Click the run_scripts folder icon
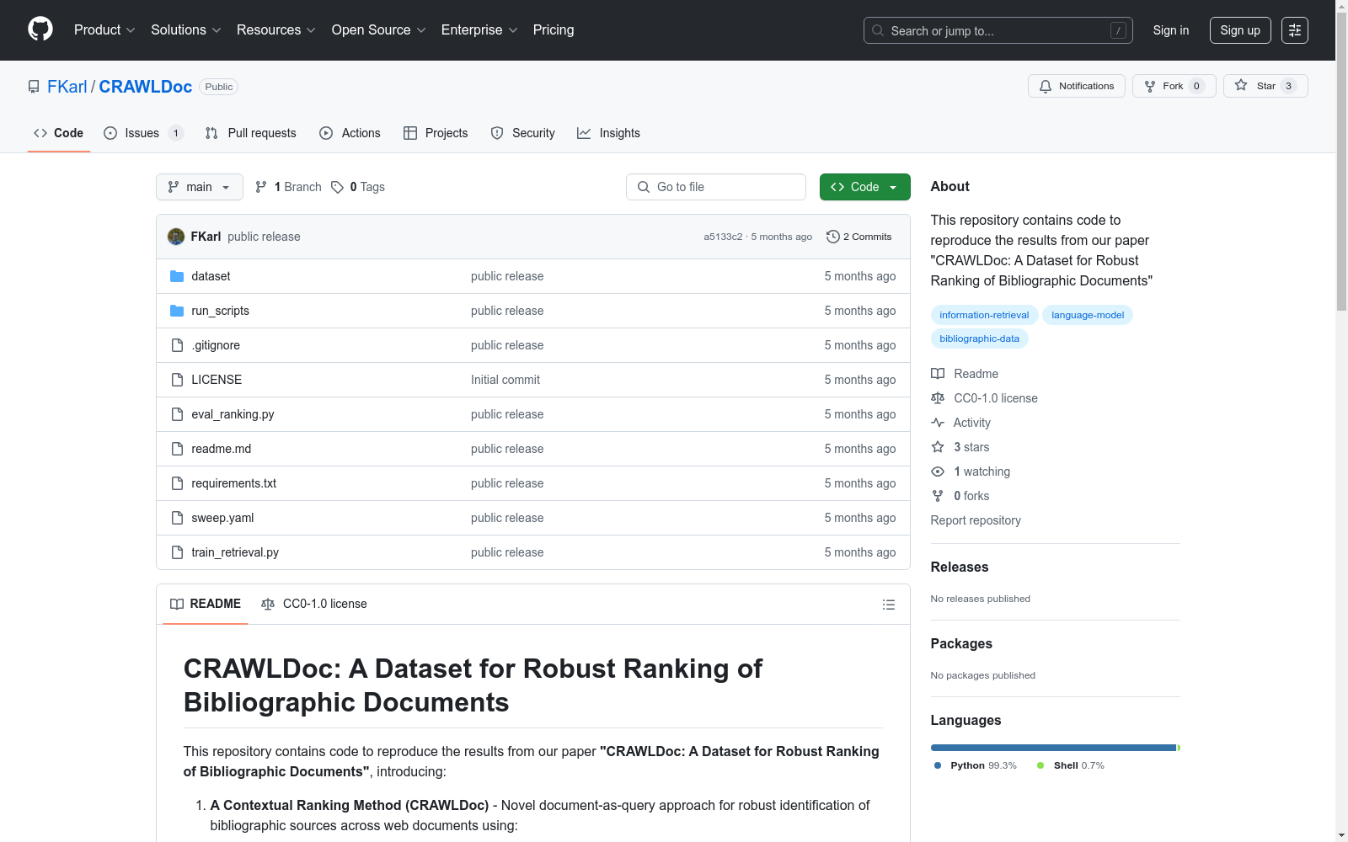The image size is (1348, 842). pyautogui.click(x=177, y=311)
